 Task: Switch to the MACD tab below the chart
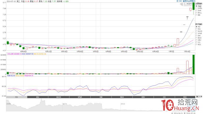click(59, 97)
